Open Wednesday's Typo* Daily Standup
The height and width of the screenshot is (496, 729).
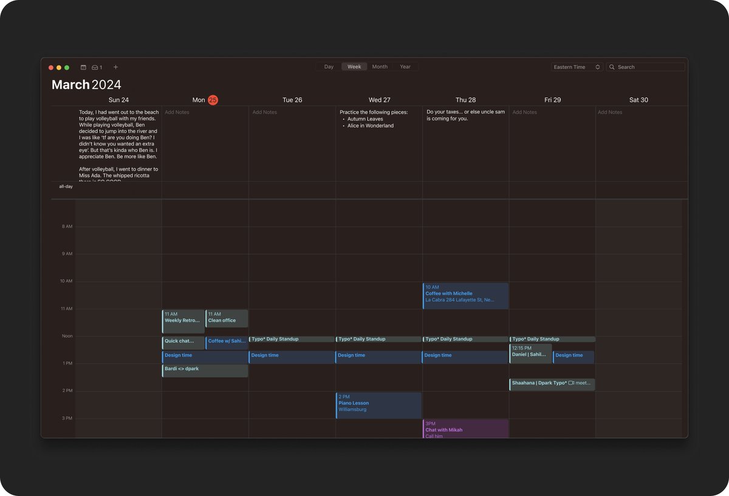(x=378, y=339)
